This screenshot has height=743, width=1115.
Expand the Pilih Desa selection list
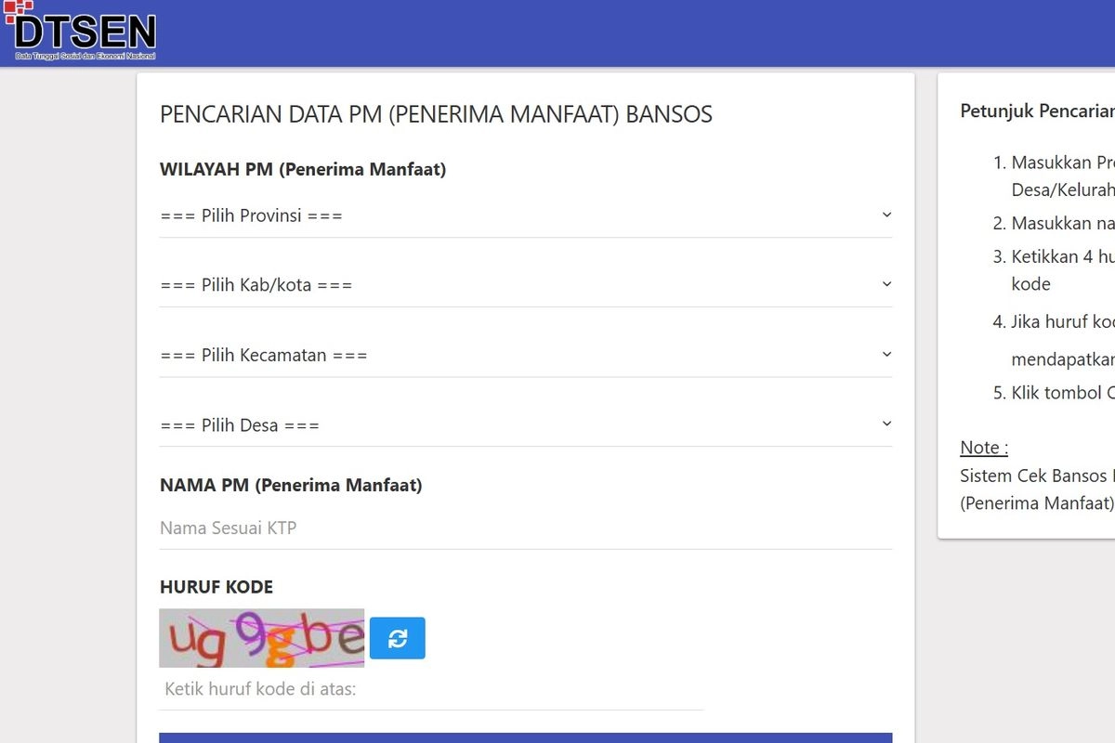click(x=525, y=425)
